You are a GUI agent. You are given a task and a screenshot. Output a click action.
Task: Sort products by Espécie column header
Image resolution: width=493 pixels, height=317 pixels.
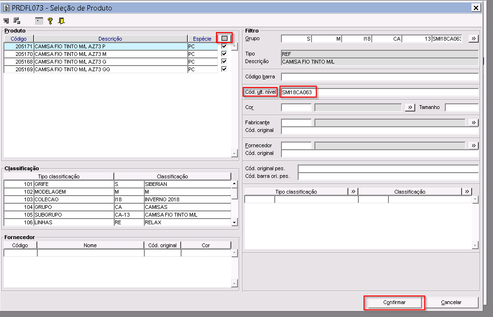pyautogui.click(x=202, y=38)
